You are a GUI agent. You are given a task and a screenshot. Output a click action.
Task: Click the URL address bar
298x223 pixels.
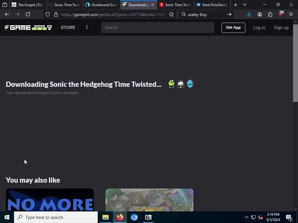pyautogui.click(x=113, y=15)
